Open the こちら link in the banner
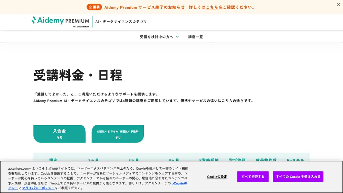The image size is (343, 193). pos(212,7)
